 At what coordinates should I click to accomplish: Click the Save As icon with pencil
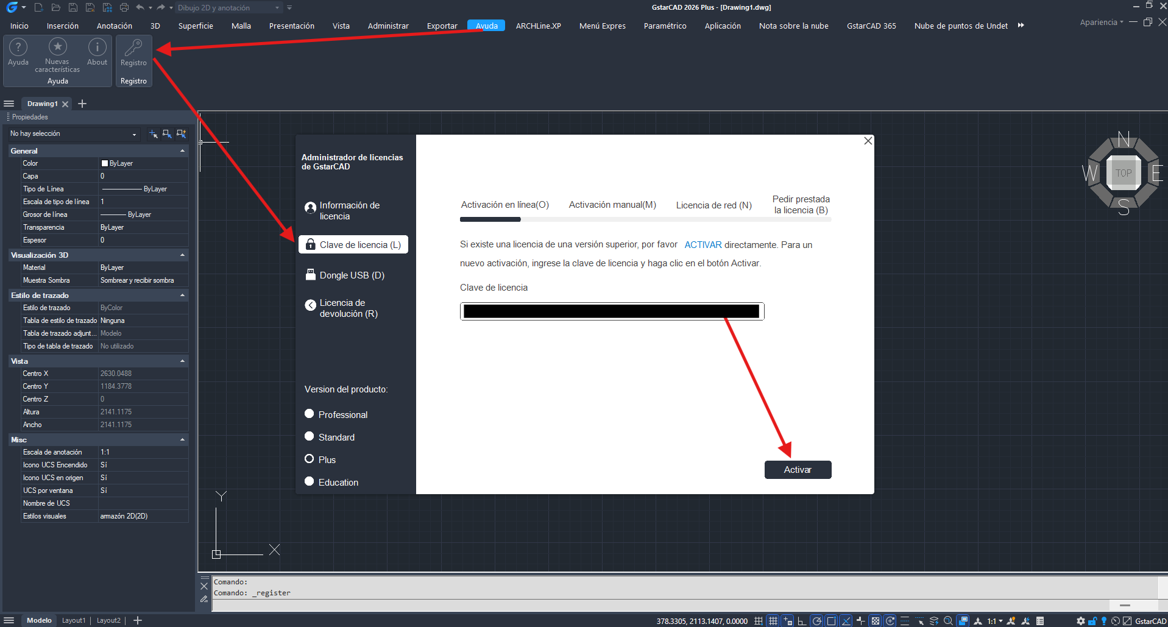[x=90, y=7]
